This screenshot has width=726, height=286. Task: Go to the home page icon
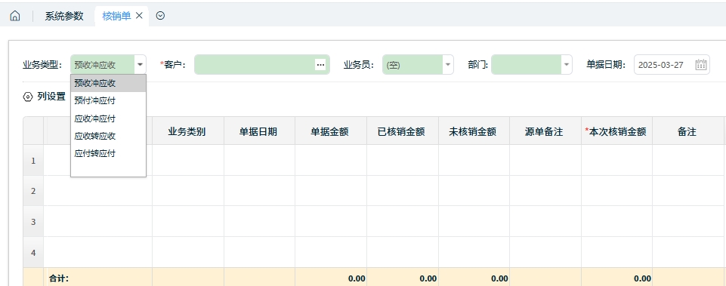15,16
